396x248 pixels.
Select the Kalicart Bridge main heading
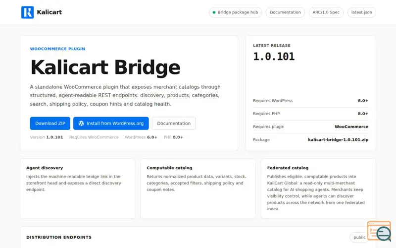pos(105,67)
